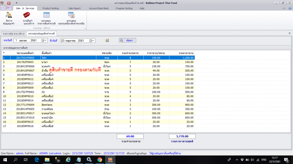The width and height of the screenshot is (293, 164).
Task: Open Chrome from the Windows taskbar
Action: (99, 160)
